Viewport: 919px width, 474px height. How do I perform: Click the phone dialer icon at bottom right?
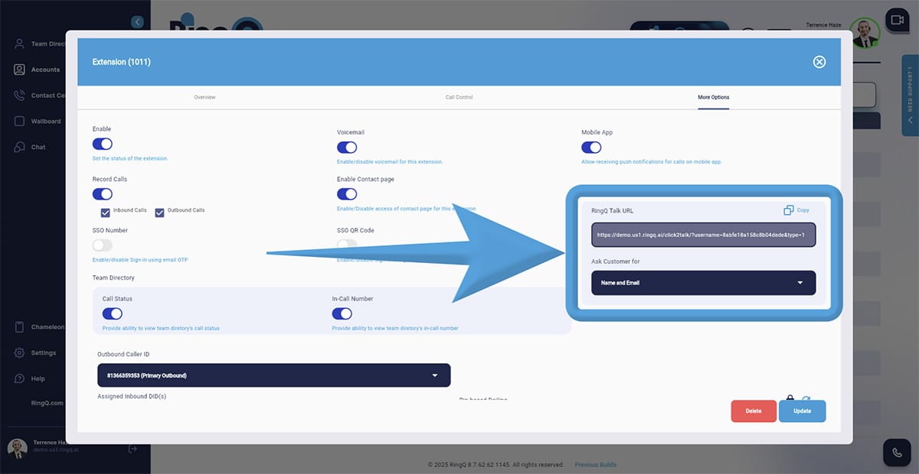click(897, 452)
